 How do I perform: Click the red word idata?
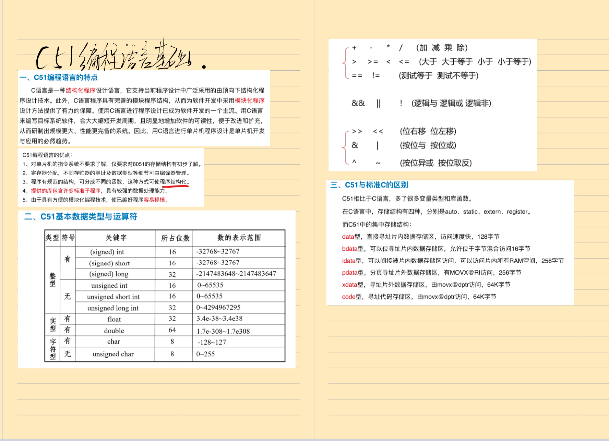349,261
